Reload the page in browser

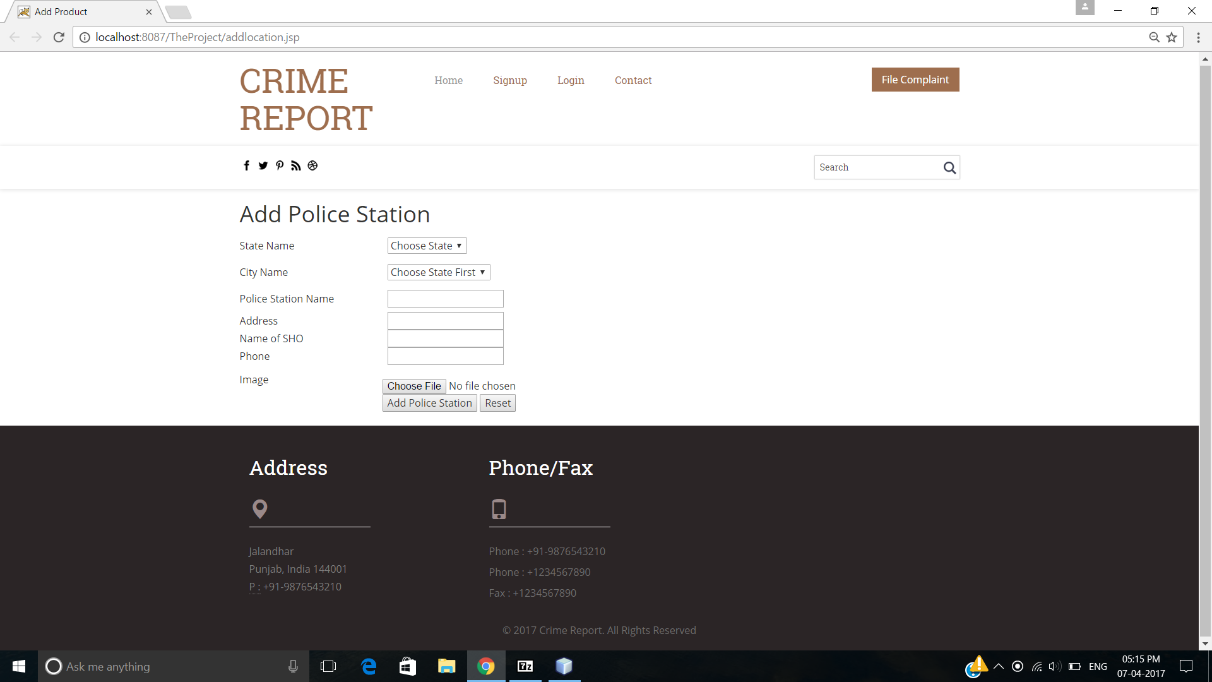pos(59,37)
